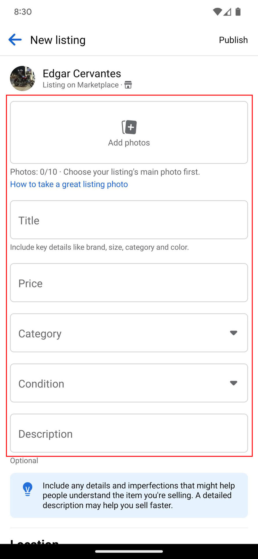Image resolution: width=258 pixels, height=559 pixels.
Task: Open "How to take a great listing photo"
Action: point(69,184)
